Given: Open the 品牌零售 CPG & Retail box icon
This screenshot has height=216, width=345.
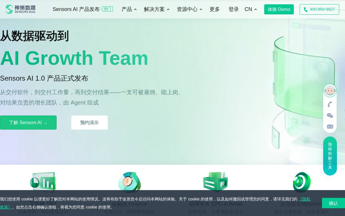Looking at the screenshot, I should coord(216,182).
